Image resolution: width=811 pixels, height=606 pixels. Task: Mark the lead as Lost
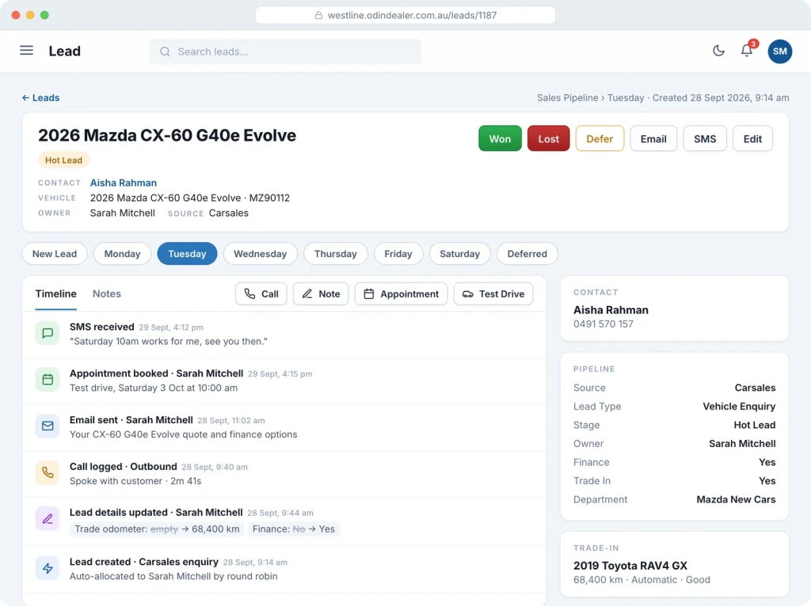click(x=548, y=138)
